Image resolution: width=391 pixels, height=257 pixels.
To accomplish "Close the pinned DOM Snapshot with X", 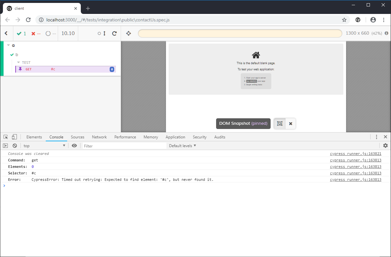I will 291,123.
